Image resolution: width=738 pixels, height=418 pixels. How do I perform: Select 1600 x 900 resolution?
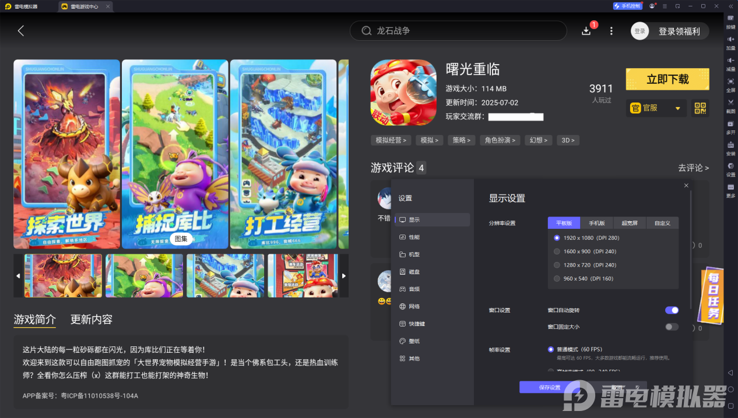[x=585, y=251]
